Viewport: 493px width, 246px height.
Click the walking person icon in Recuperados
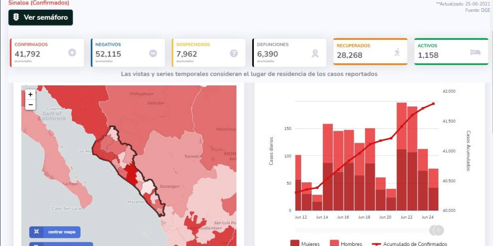[x=396, y=52]
